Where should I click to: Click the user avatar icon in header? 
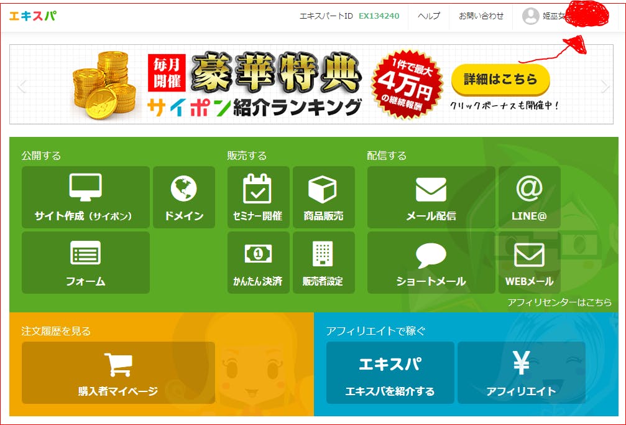click(531, 16)
